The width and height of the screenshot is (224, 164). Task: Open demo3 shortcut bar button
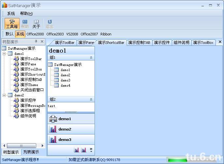tap(71, 140)
